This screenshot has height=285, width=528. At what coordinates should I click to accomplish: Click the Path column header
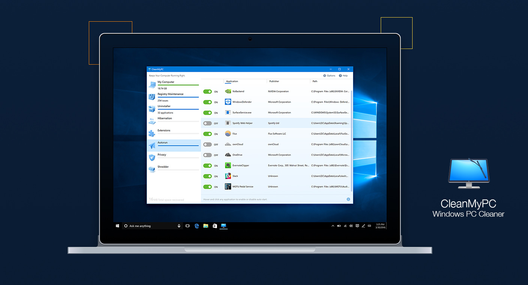314,81
